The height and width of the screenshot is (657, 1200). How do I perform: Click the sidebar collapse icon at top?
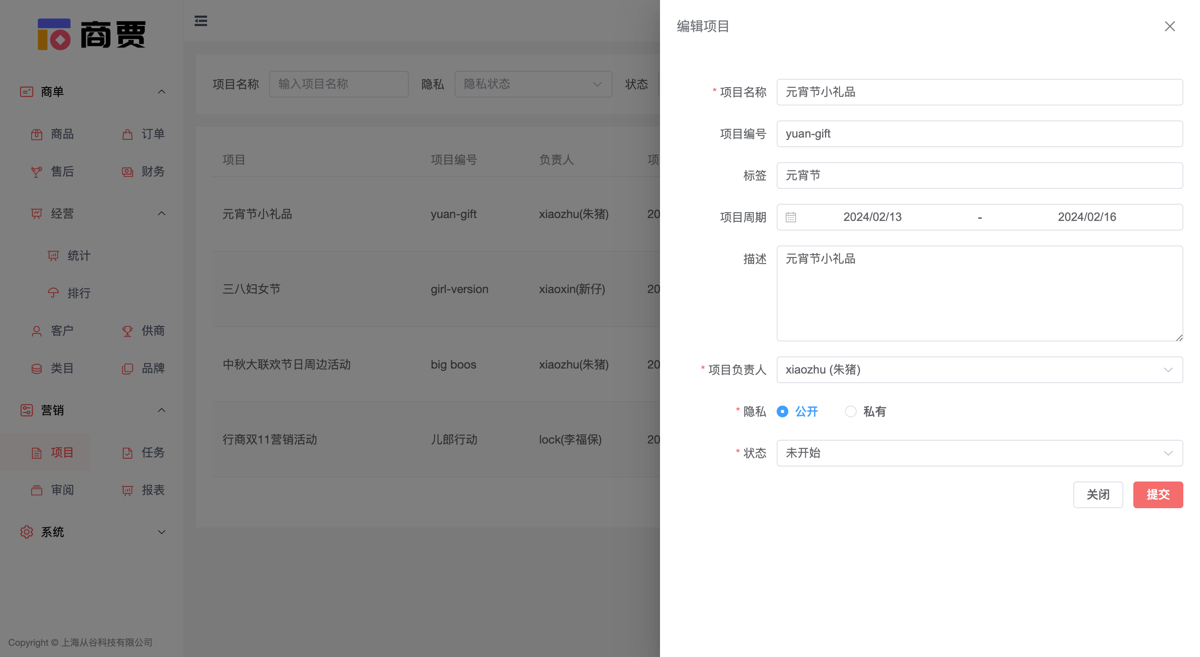click(x=201, y=21)
